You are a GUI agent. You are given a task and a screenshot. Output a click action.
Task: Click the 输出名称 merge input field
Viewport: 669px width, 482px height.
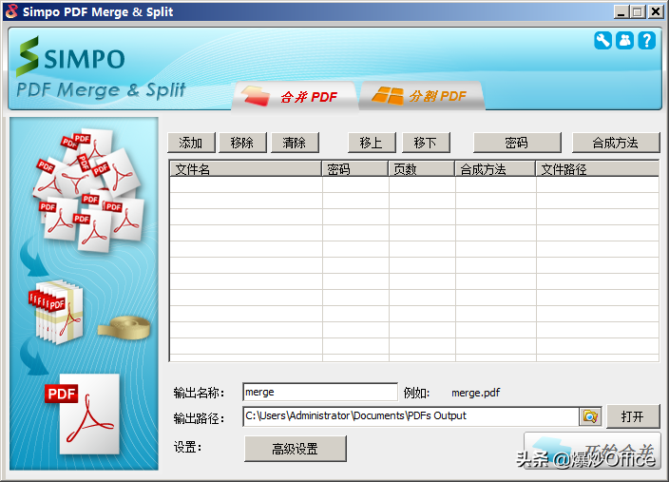coord(320,392)
